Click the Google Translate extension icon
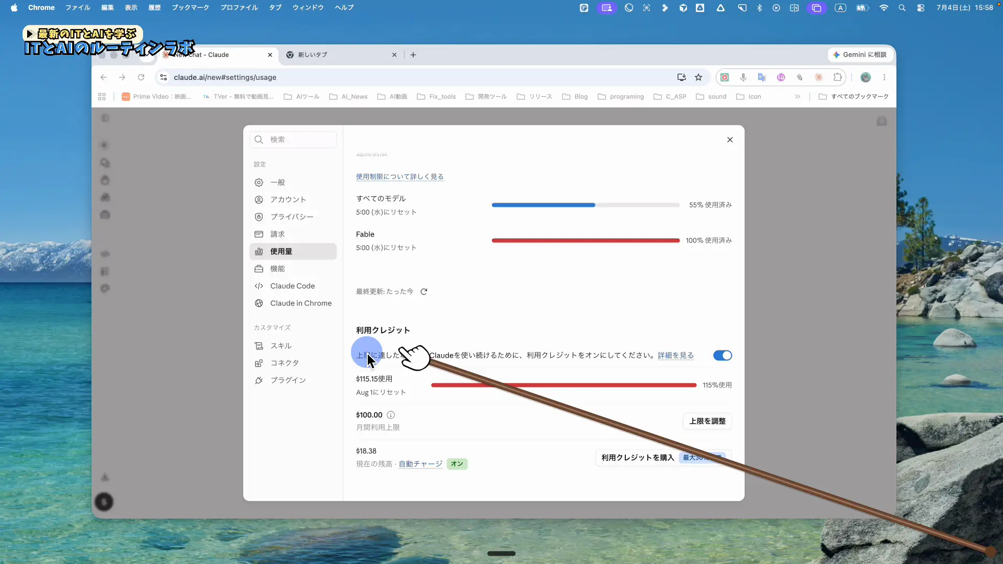The width and height of the screenshot is (1003, 564). point(762,77)
